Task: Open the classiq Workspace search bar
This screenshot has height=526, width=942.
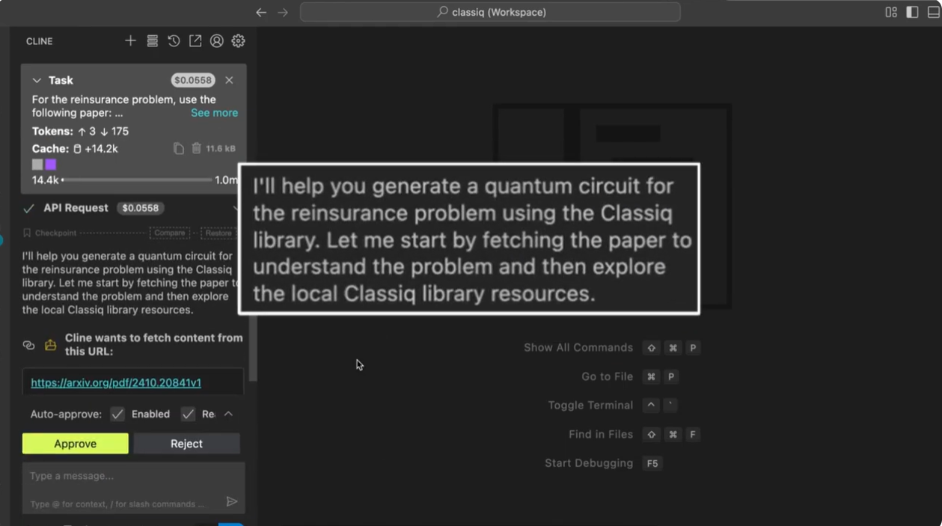Action: [490, 11]
